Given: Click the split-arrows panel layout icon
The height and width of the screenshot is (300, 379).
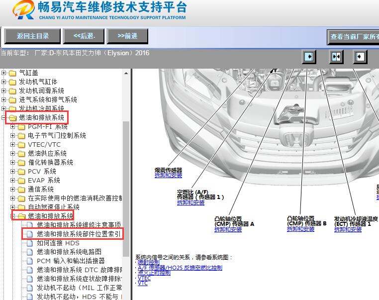Looking at the screenshot, I should click(336, 57).
